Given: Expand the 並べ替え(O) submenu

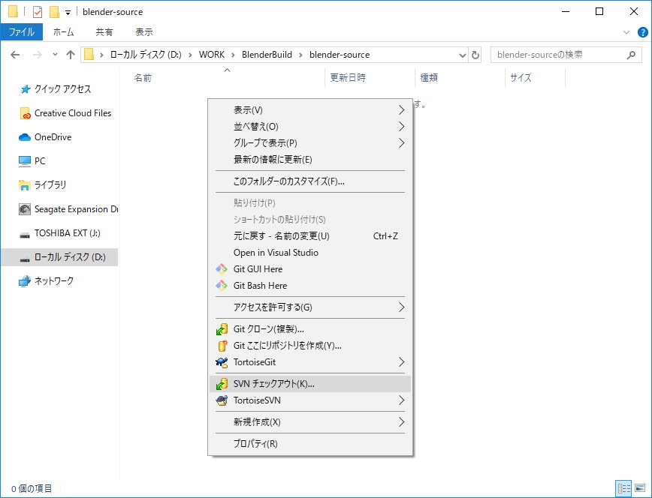Looking at the screenshot, I should 401,127.
